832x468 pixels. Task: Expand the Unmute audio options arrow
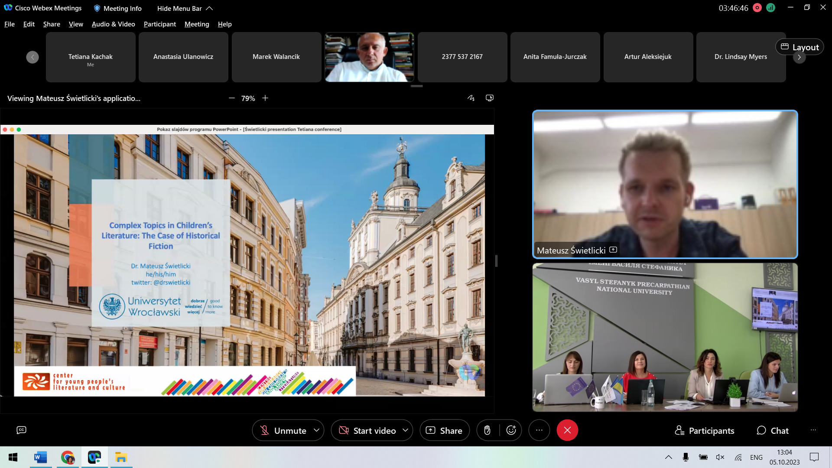pyautogui.click(x=317, y=430)
